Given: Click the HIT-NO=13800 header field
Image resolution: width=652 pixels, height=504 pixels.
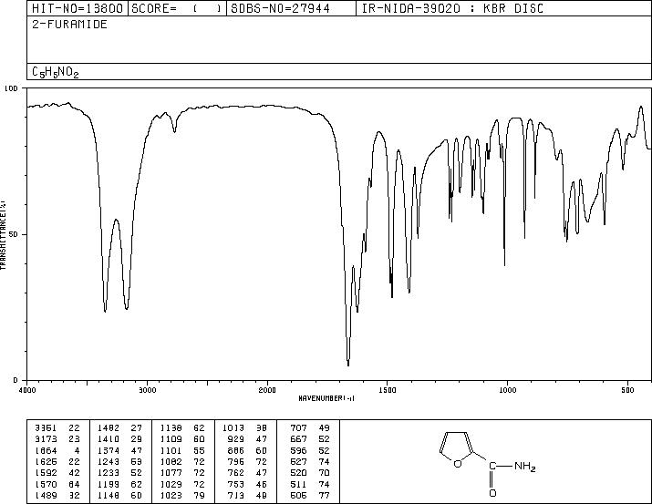Looking at the screenshot, I should (78, 8).
